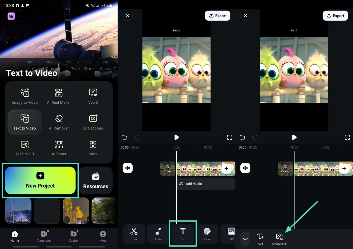Switch to the Mine tab
The image size is (353, 249).
click(103, 236)
